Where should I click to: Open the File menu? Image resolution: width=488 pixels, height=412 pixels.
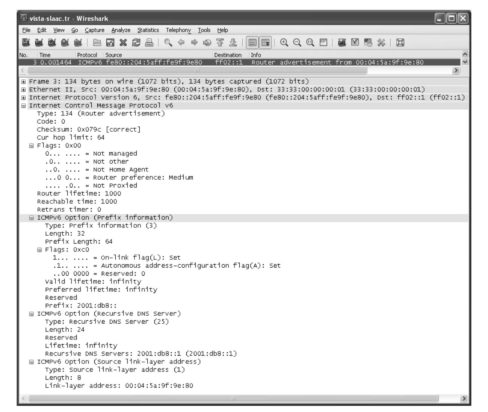pos(26,30)
